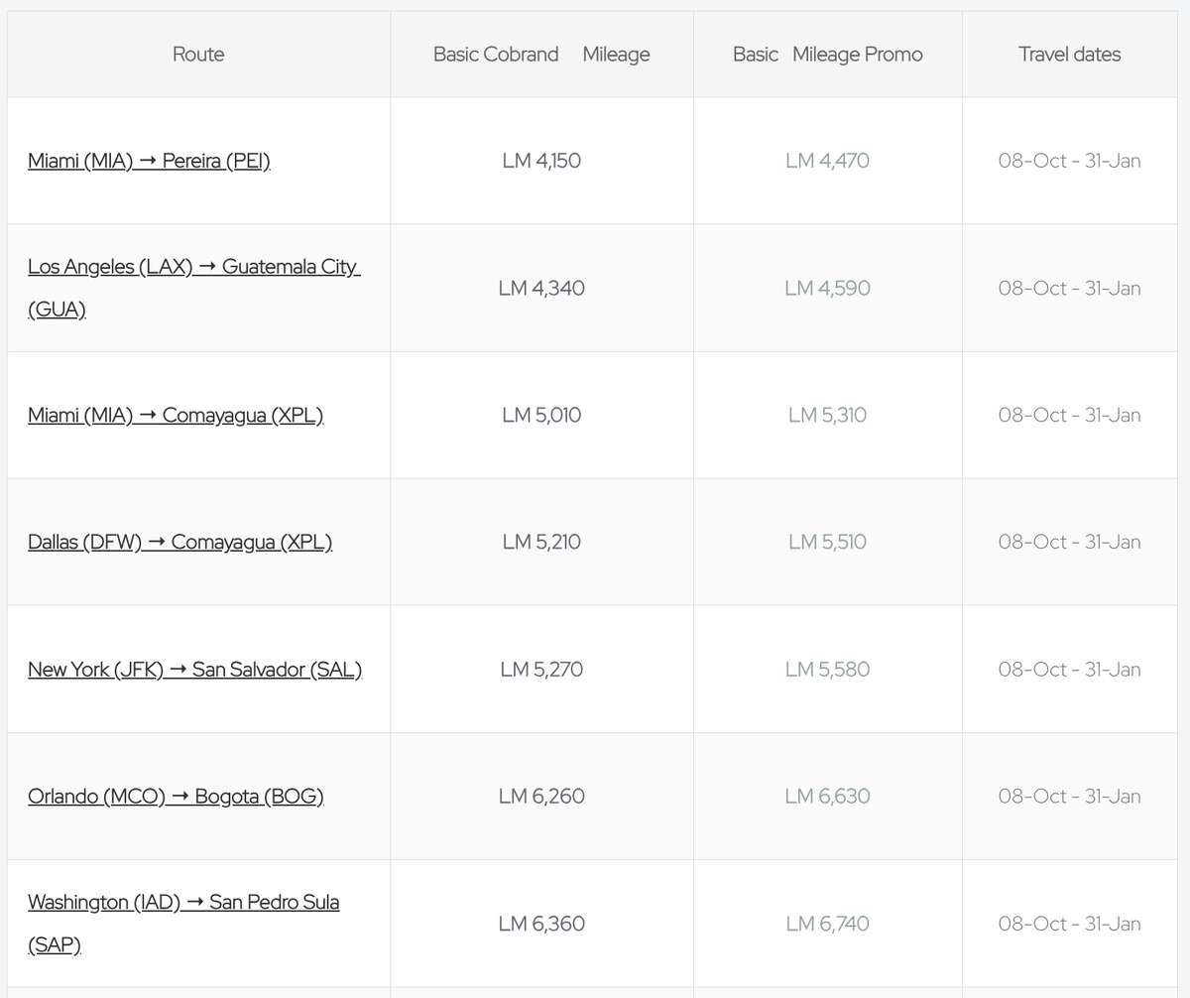Select the LM 5,210 cobrand price
Image resolution: width=1190 pixels, height=998 pixels.
pyautogui.click(x=541, y=542)
